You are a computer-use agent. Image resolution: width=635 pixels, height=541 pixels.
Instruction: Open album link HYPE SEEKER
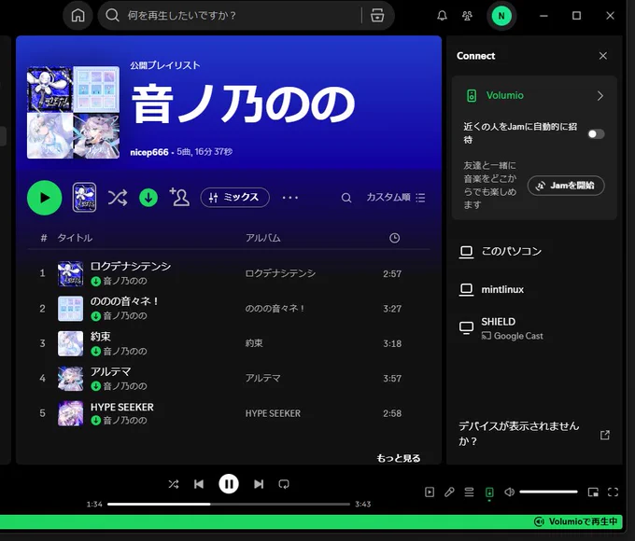pos(273,413)
